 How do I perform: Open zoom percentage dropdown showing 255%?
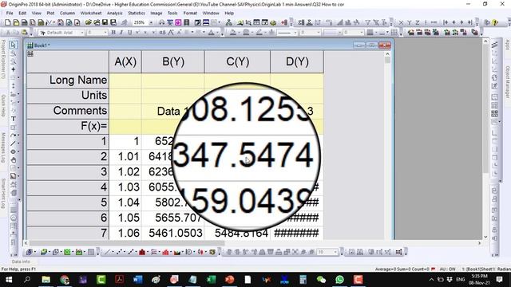tap(151, 23)
